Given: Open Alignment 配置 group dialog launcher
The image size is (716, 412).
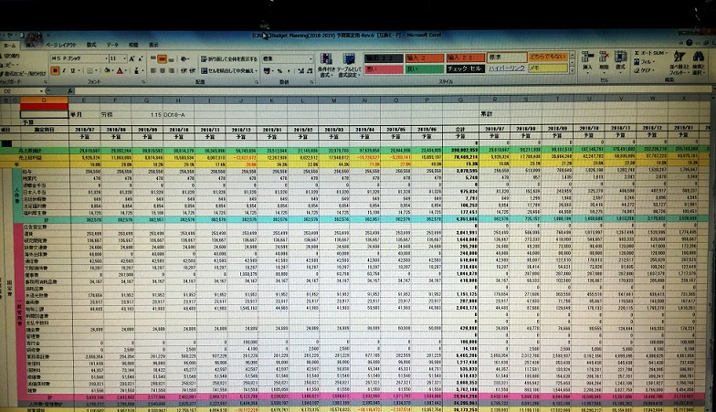Looking at the screenshot, I should [256, 82].
